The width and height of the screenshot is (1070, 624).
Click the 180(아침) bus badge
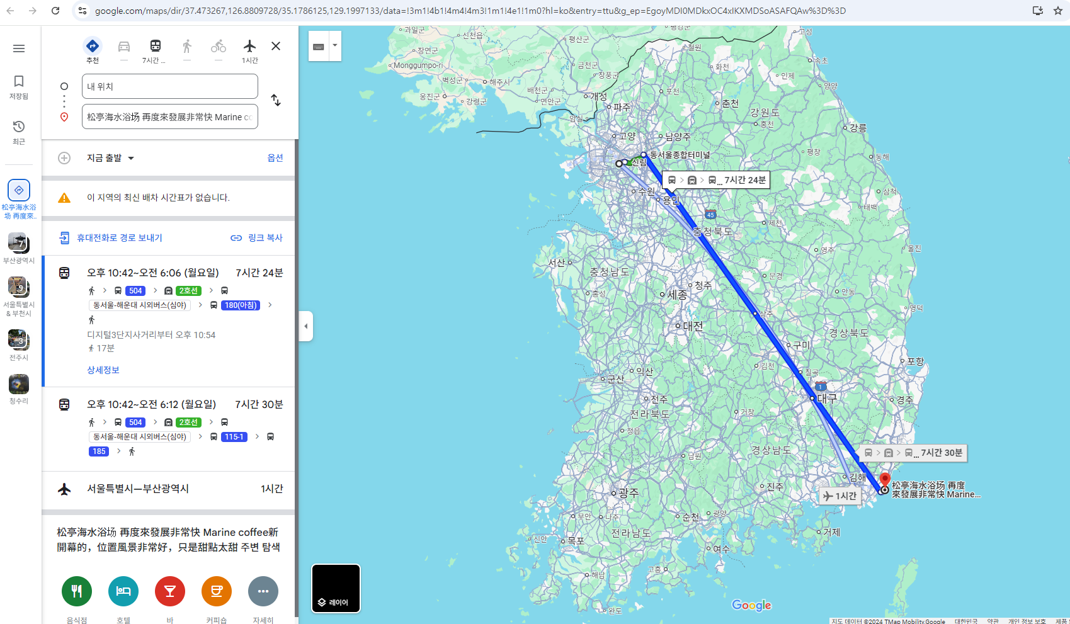241,305
